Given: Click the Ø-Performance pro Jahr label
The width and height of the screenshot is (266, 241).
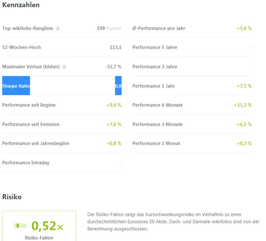Looking at the screenshot, I should coord(159,28).
